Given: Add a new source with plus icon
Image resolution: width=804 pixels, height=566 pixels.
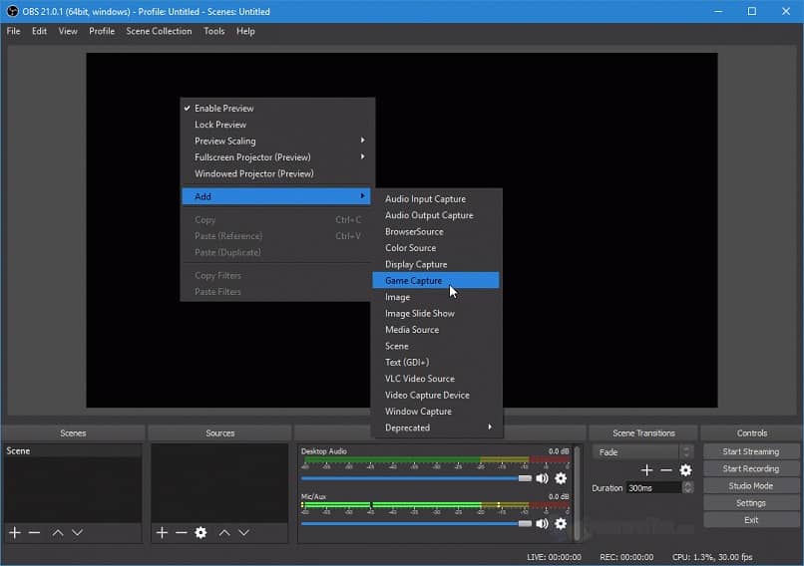Looking at the screenshot, I should coord(162,533).
